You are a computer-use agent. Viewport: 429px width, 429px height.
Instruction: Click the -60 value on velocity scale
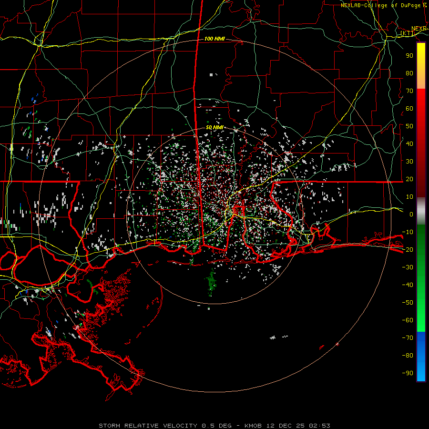point(408,320)
